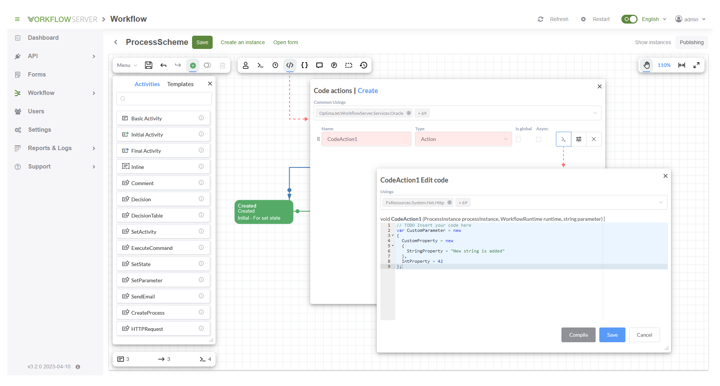Click the Compile button

coord(578,335)
